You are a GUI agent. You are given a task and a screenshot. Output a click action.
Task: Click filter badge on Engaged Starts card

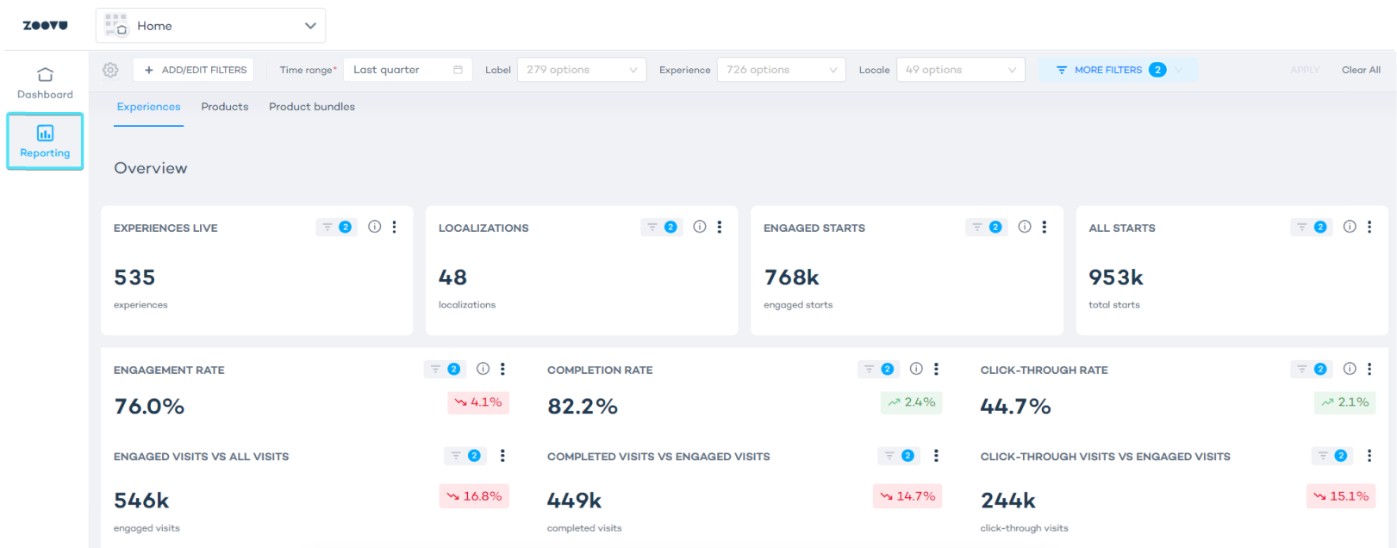(x=986, y=227)
